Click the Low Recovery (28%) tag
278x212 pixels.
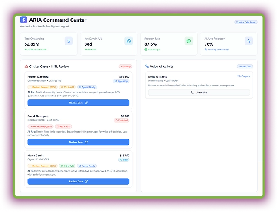[42, 126]
